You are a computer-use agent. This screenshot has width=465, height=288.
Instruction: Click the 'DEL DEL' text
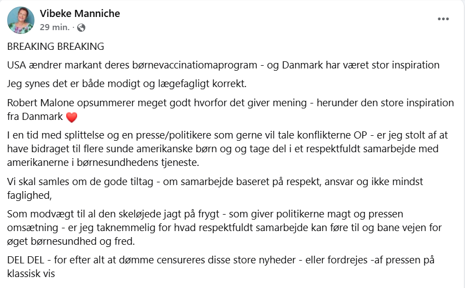26,260
